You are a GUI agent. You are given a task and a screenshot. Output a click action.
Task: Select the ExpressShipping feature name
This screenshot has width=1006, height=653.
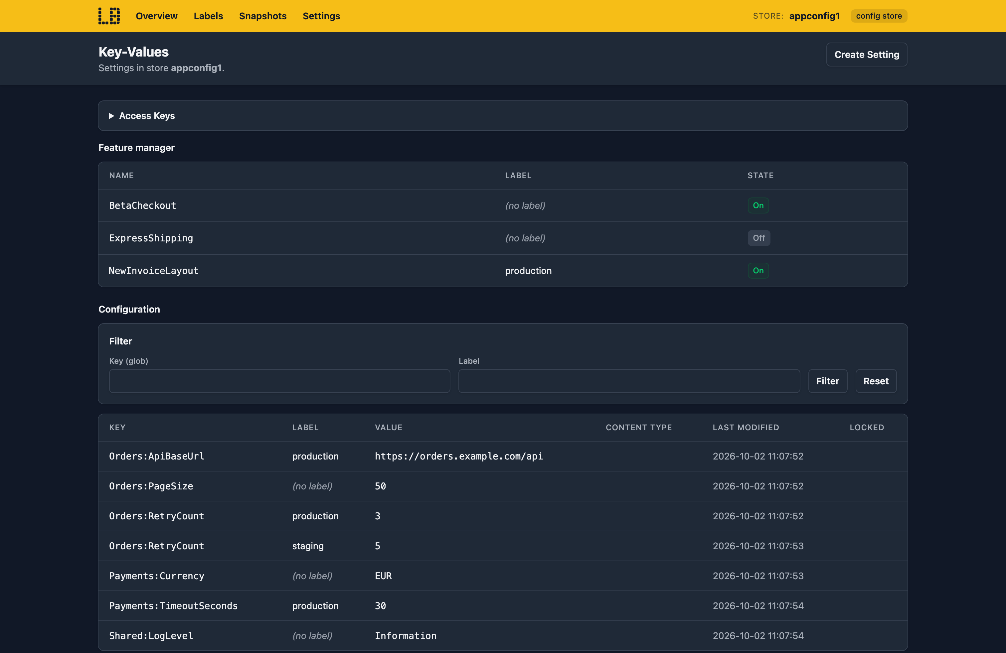[151, 238]
